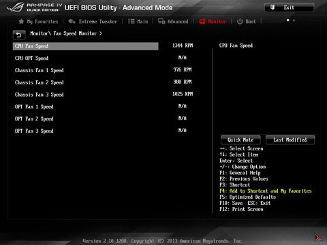Click the Enter: Select hint
Screen dimensions: 327x245
click(236, 161)
